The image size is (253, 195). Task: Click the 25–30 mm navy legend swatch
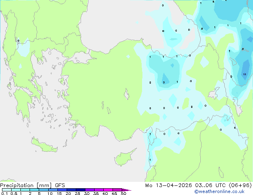click(x=81, y=190)
